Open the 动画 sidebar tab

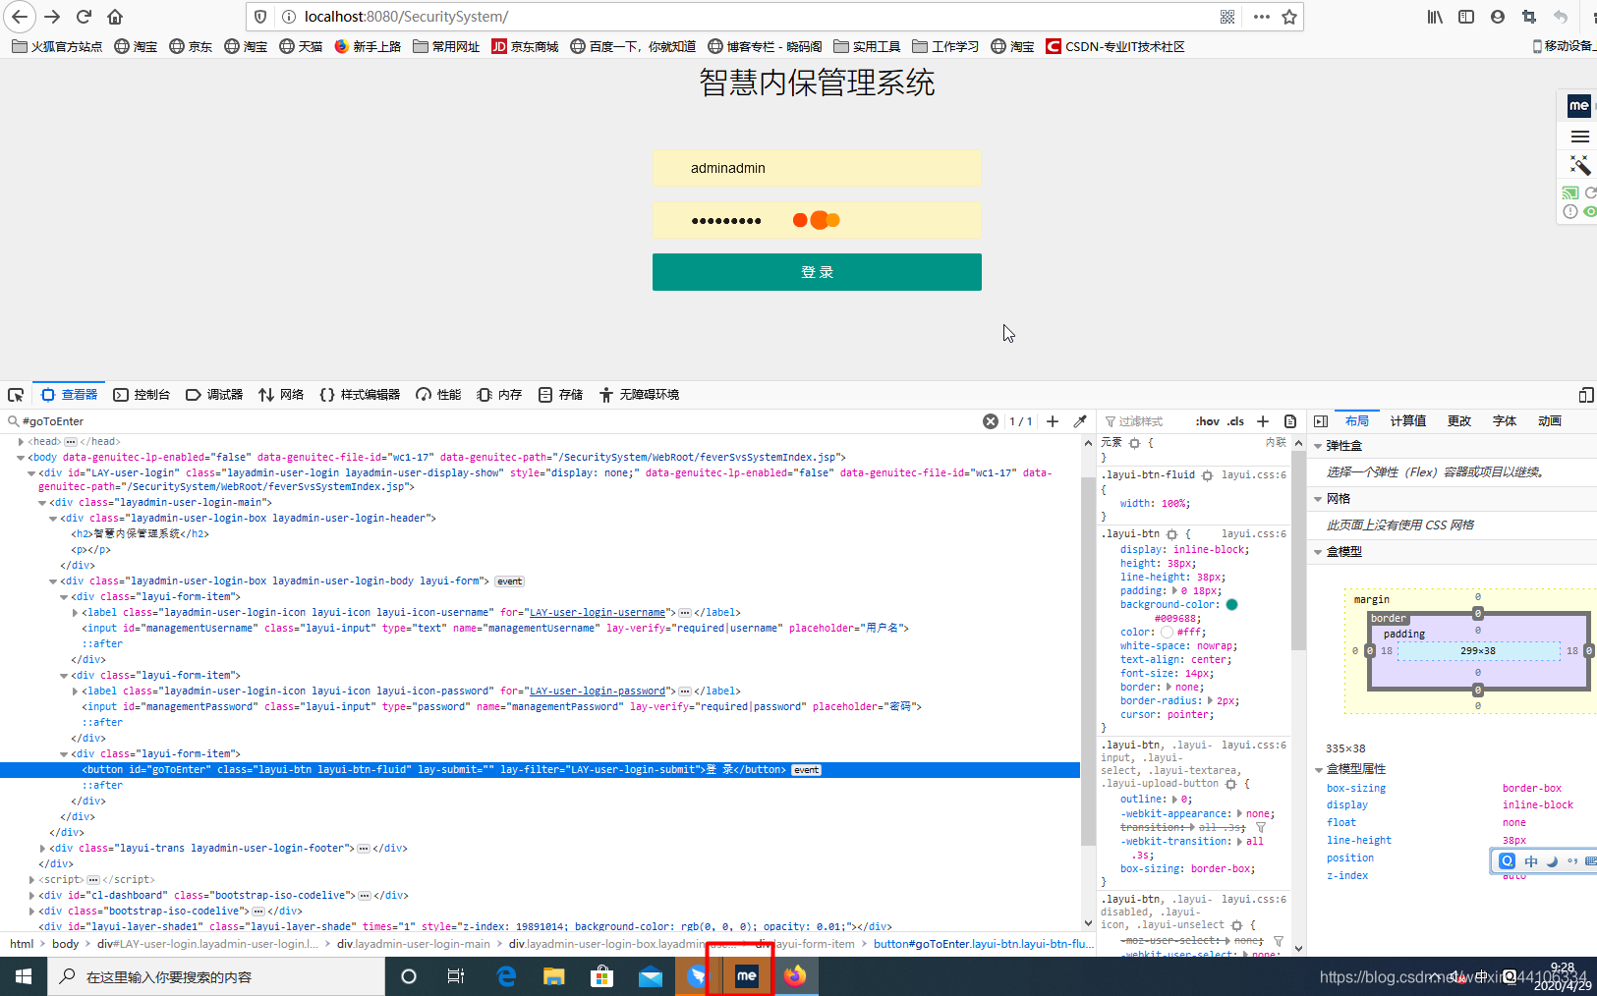(x=1550, y=421)
